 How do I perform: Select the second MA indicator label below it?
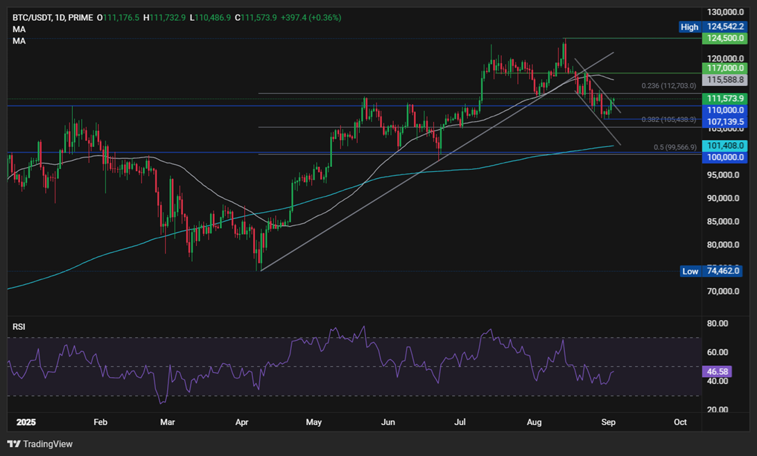[x=19, y=41]
